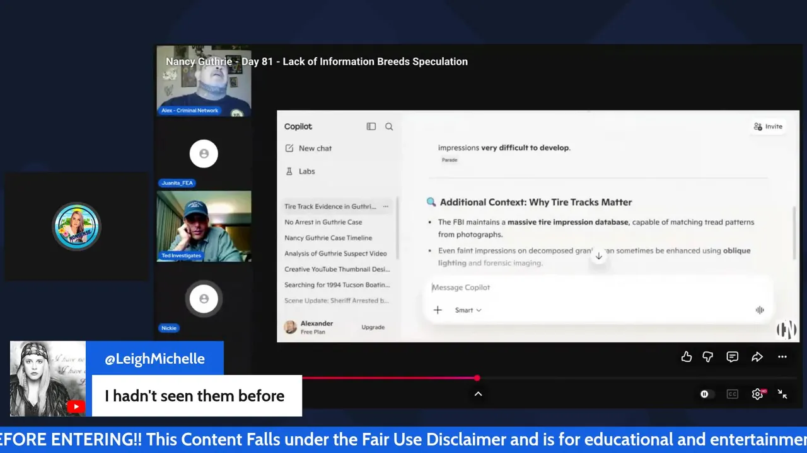The image size is (807, 453).
Task: Open No Arrest in Guthrie Case chat
Action: click(323, 222)
